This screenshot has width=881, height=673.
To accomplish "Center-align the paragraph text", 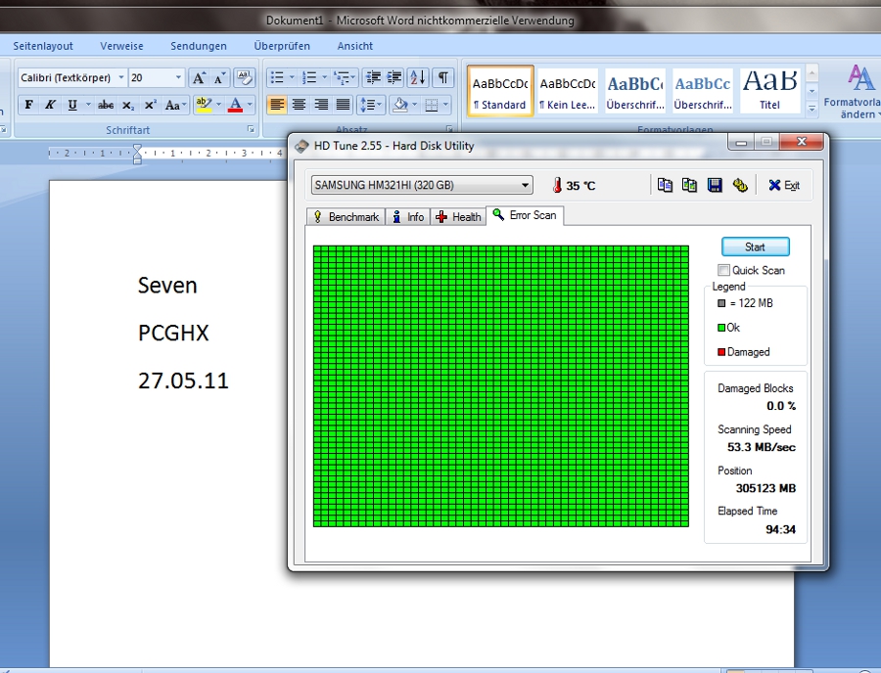I will click(x=299, y=105).
